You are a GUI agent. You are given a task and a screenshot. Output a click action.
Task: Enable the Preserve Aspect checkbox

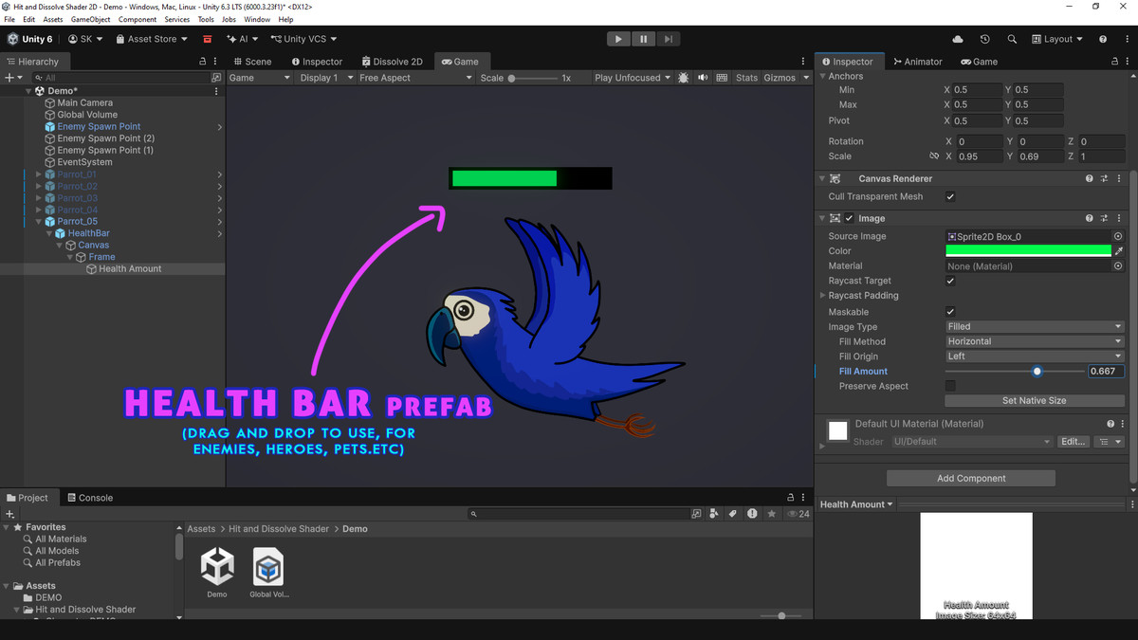950,386
